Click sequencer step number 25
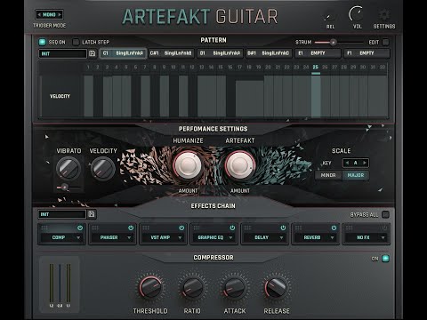 pyautogui.click(x=316, y=68)
